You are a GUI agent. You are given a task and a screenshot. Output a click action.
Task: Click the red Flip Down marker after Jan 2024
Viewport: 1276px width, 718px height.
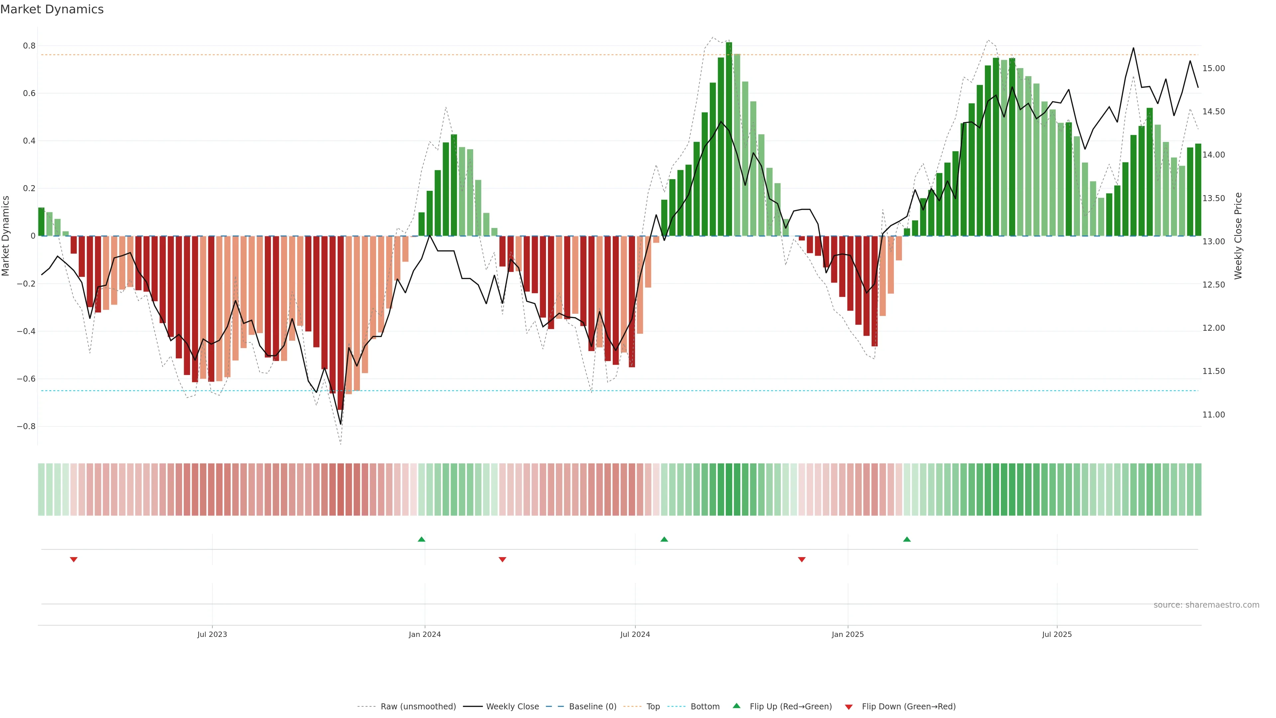click(x=502, y=559)
